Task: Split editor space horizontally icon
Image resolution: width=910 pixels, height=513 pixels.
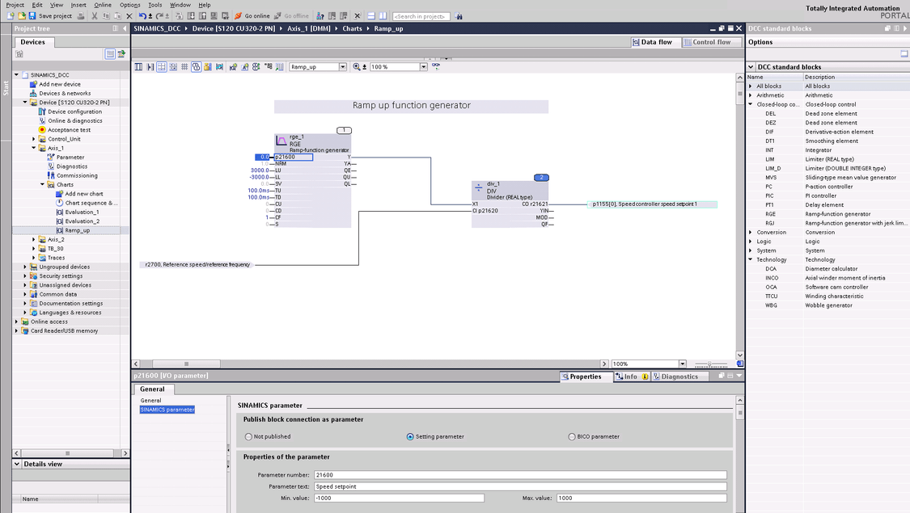Action: click(x=370, y=16)
